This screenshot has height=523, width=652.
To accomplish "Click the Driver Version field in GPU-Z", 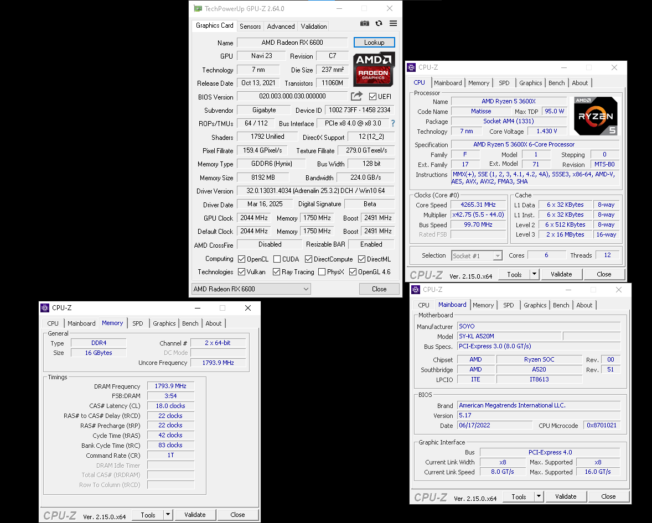I will pos(315,191).
